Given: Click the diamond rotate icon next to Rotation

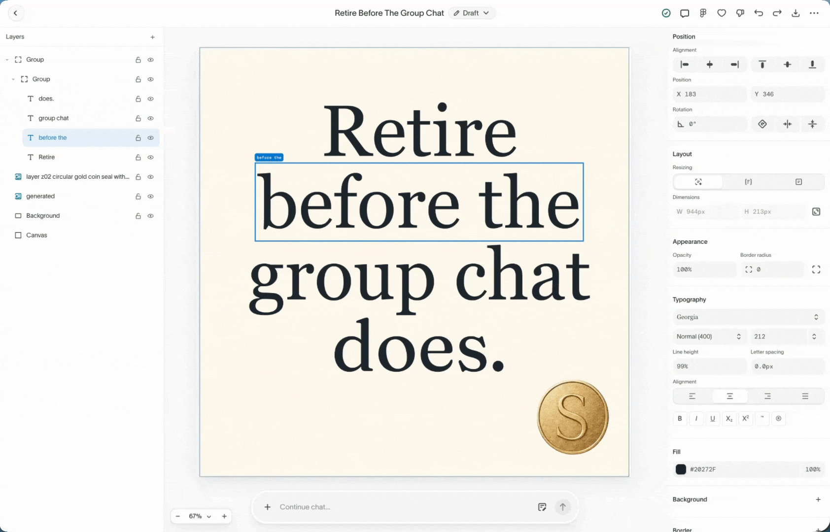Looking at the screenshot, I should [762, 124].
